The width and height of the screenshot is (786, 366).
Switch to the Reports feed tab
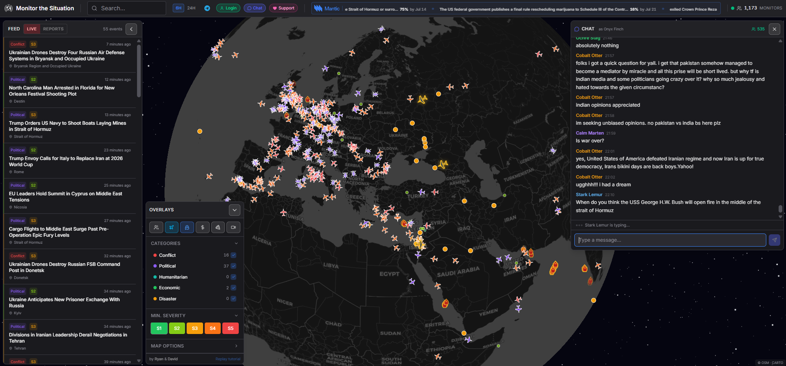[x=53, y=29]
